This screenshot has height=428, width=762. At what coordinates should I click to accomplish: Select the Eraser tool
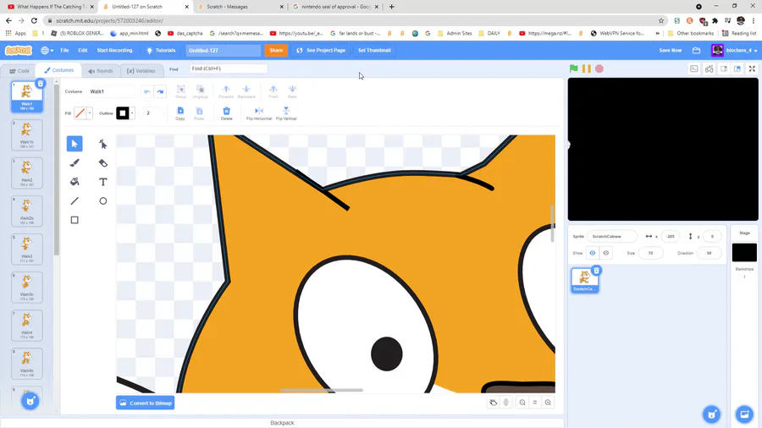pos(103,163)
